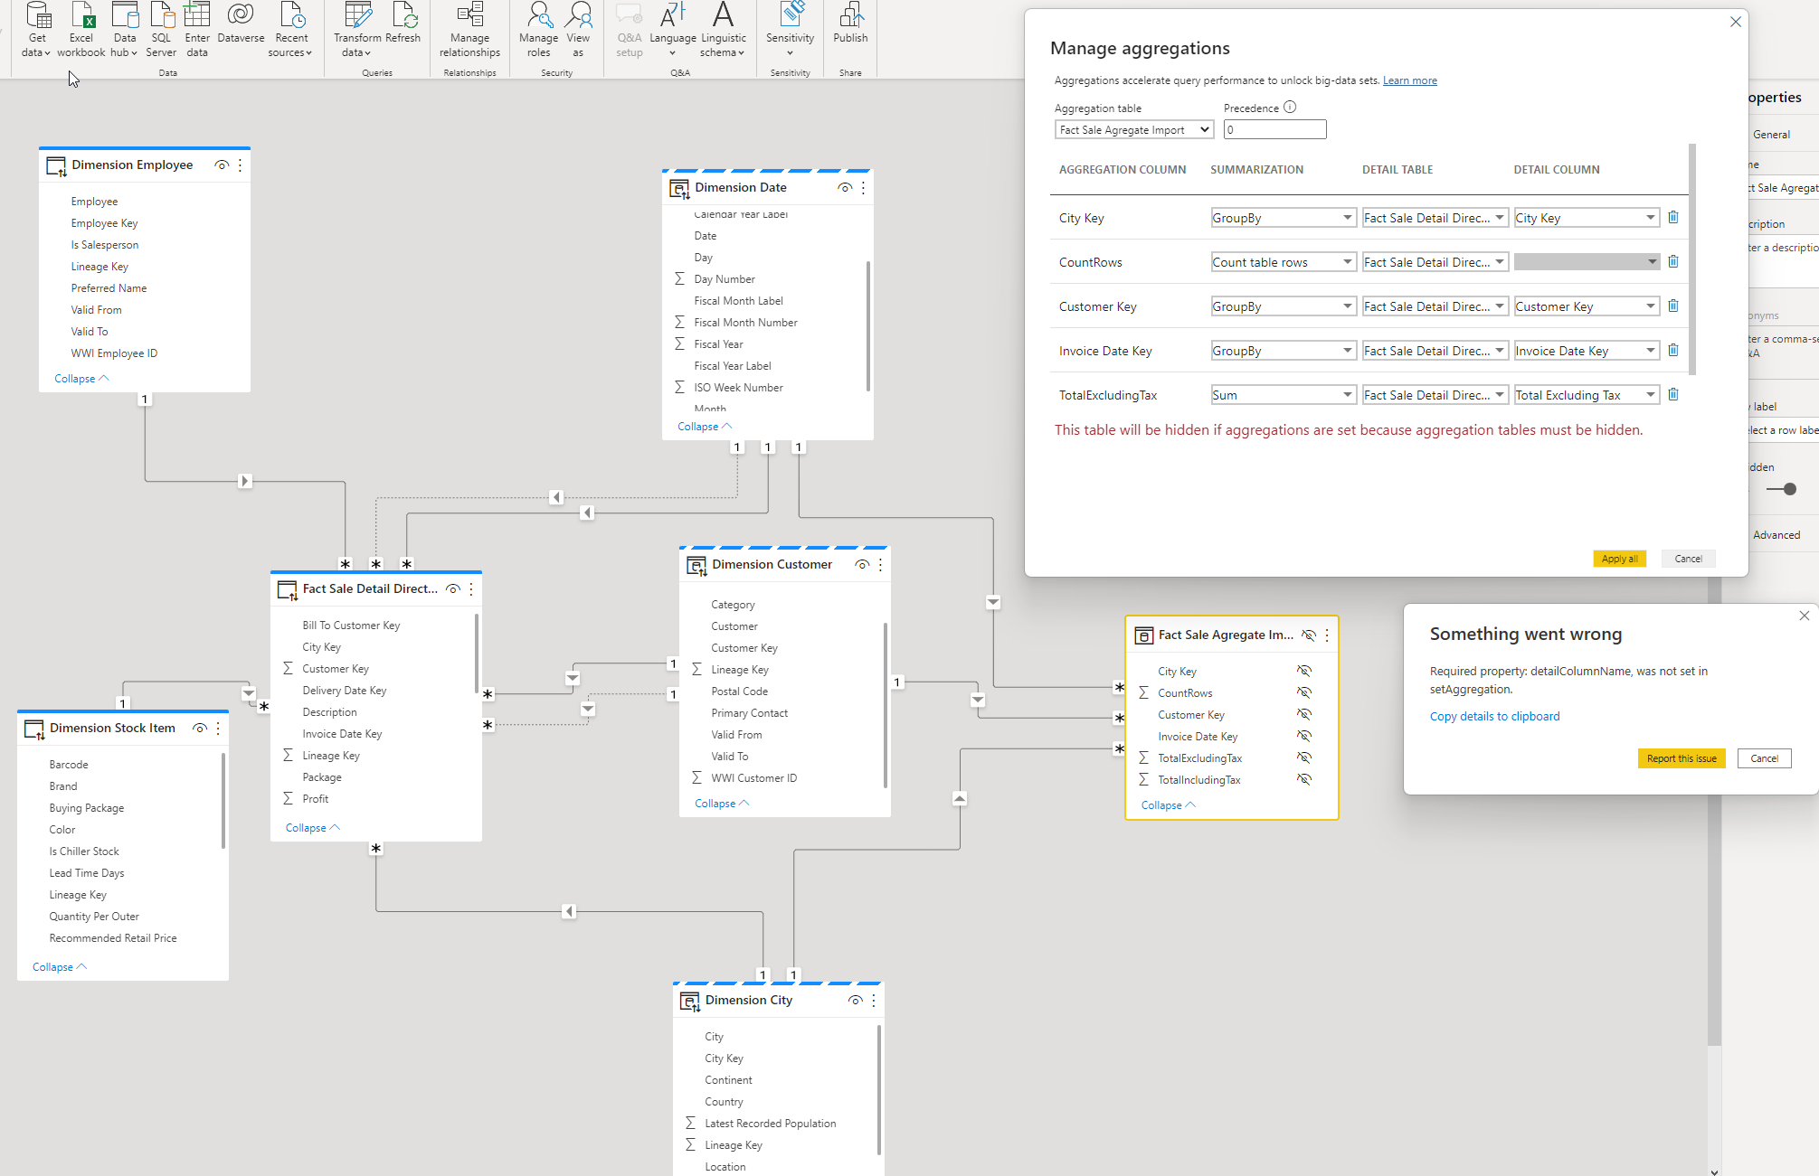
Task: Open Aggregation table dropdown
Action: coord(1134,130)
